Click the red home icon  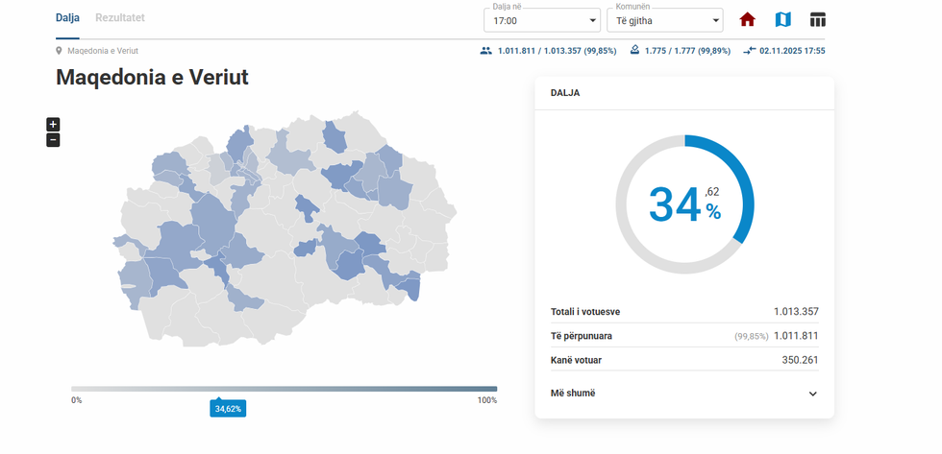[x=747, y=20]
